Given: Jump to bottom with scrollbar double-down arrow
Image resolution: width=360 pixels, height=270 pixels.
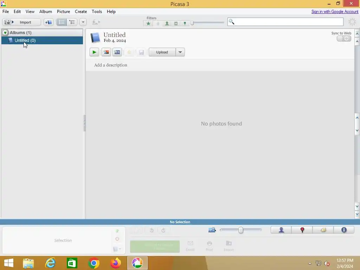Looking at the screenshot, I should (x=357, y=214).
